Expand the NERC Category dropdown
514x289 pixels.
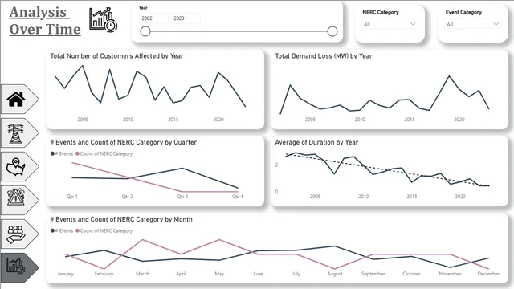click(x=390, y=24)
